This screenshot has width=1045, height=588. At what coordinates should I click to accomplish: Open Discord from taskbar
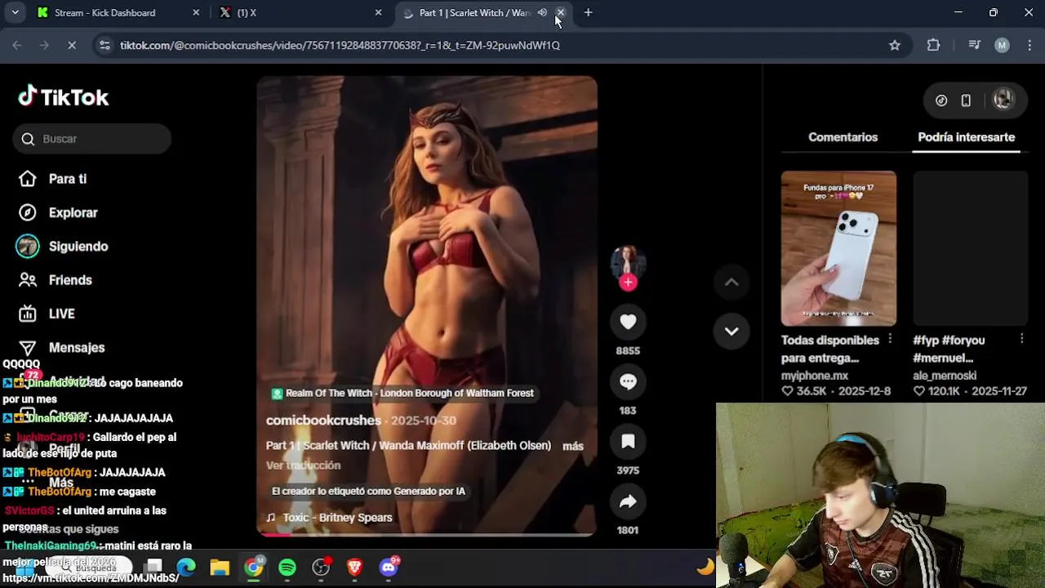(389, 567)
